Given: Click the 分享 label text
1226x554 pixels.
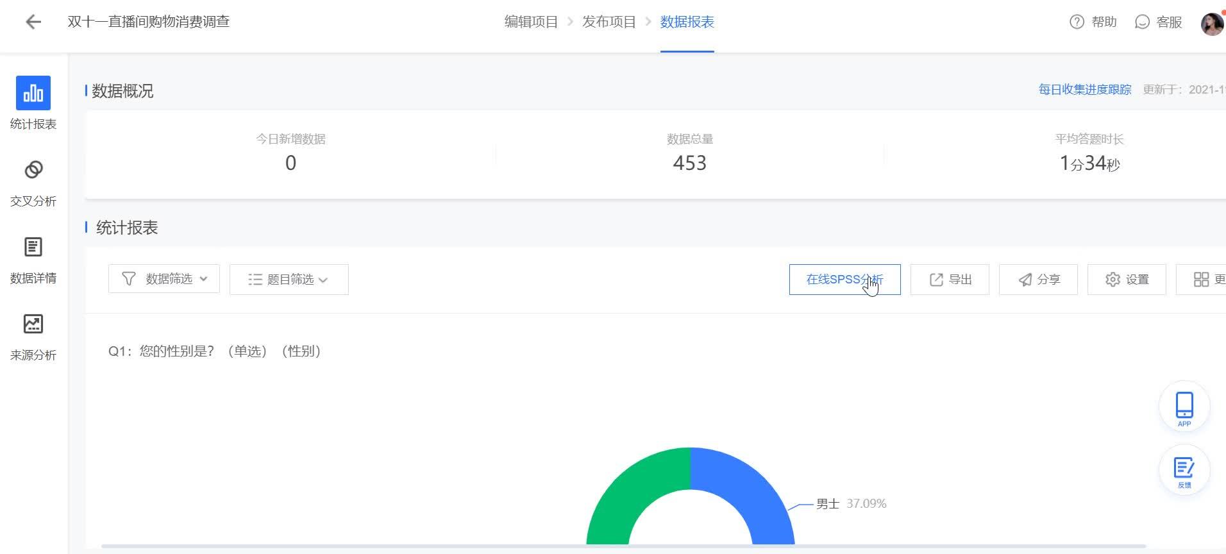Looking at the screenshot, I should [1049, 280].
